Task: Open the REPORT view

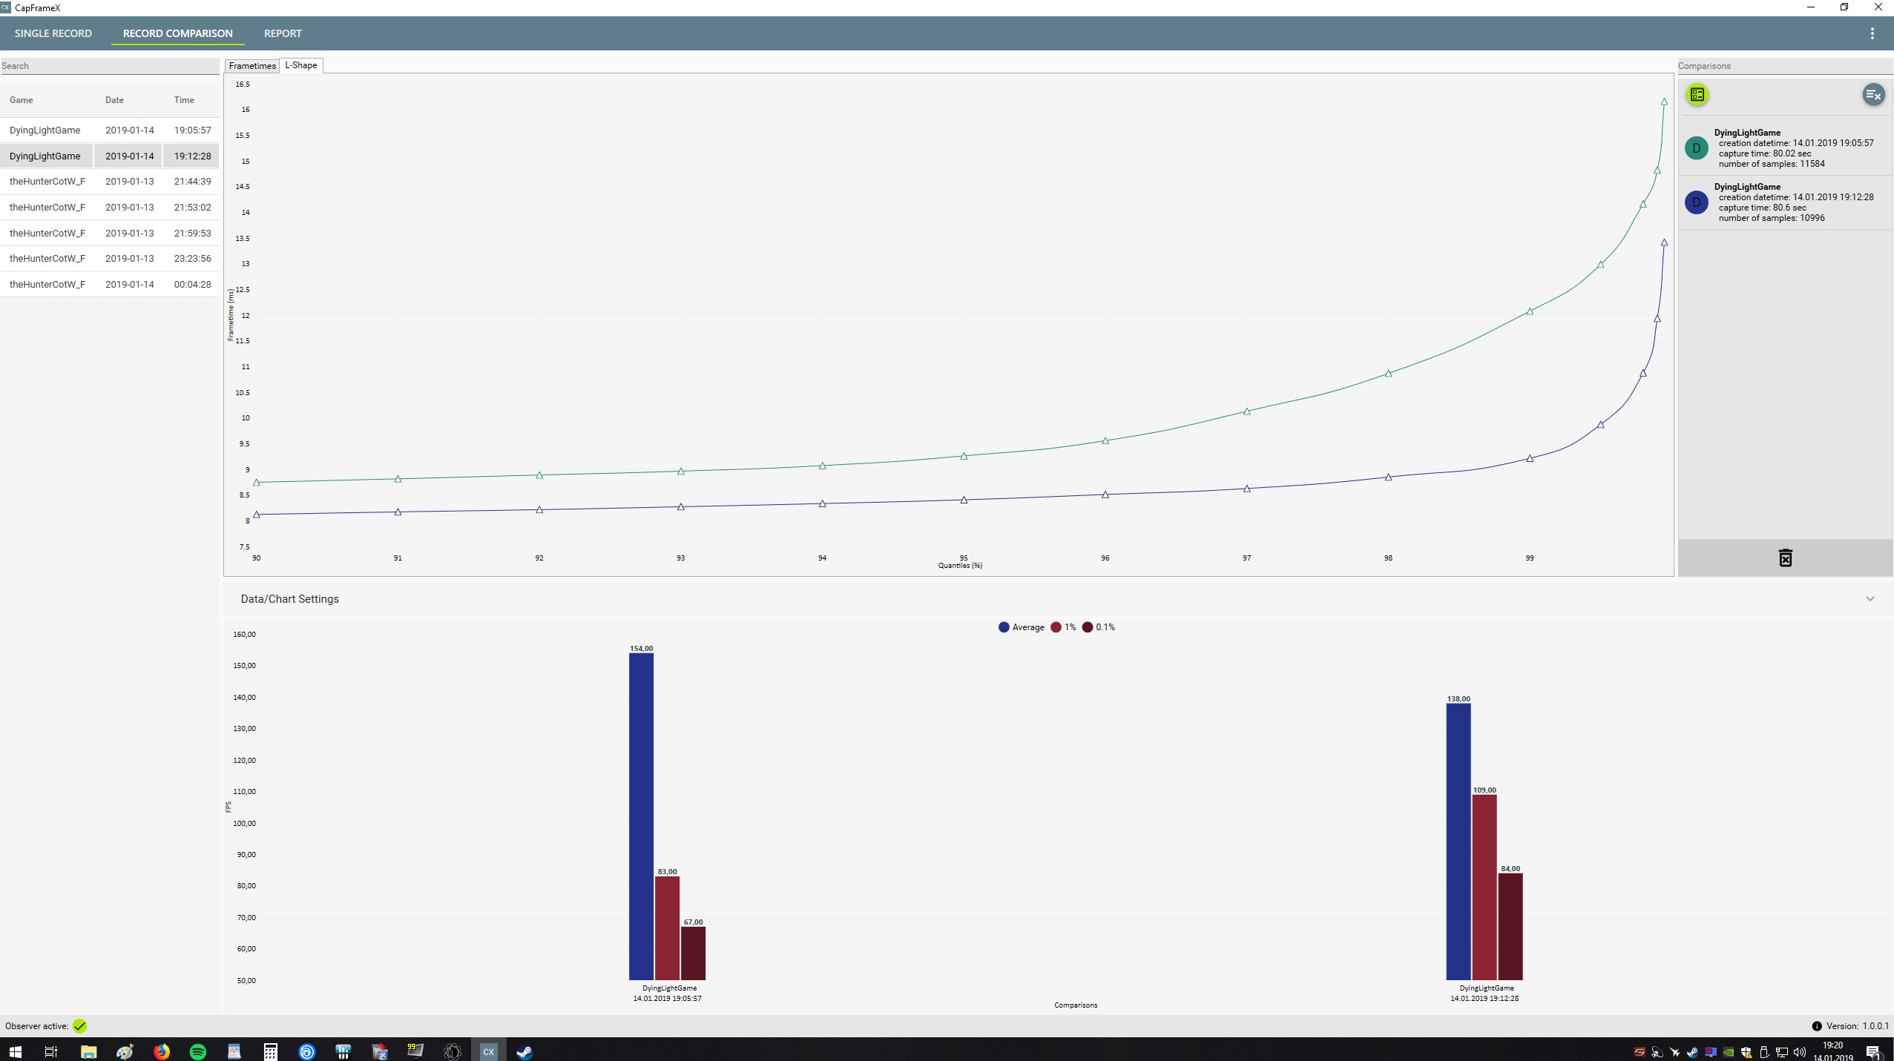Action: pos(283,33)
